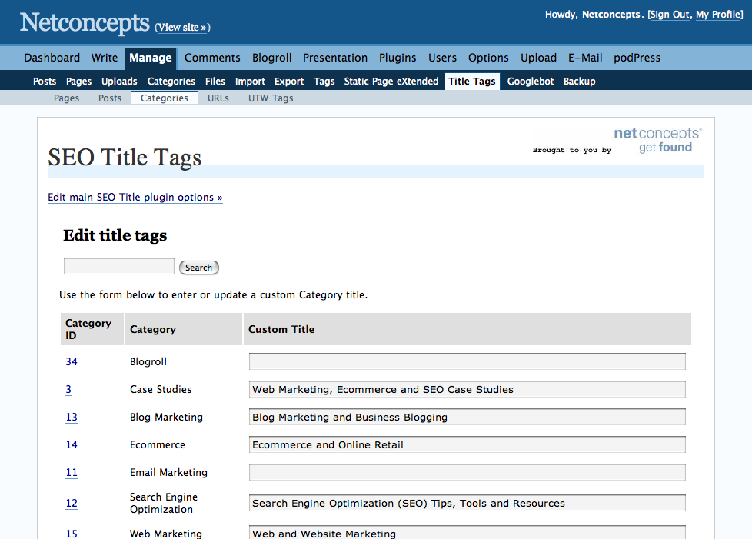Click the Category column header

click(184, 329)
